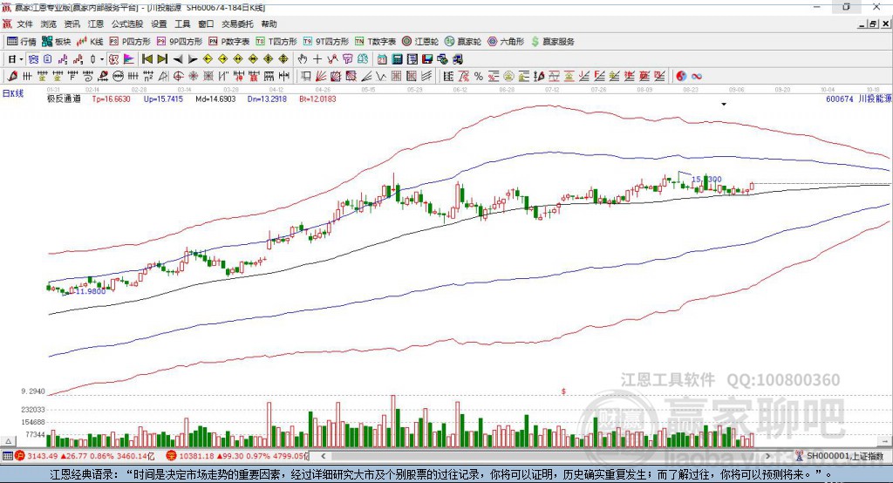Launch the 江恩轮 Gann wheel

click(420, 42)
